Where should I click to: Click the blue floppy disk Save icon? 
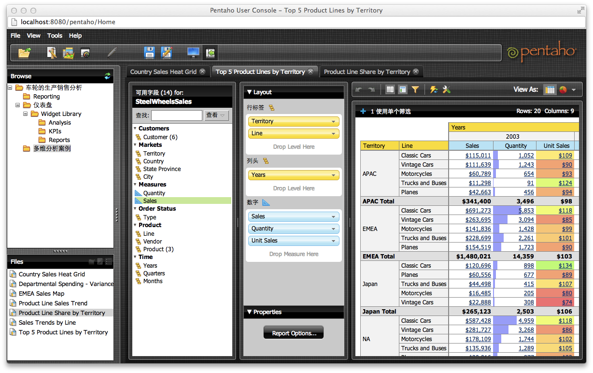tap(150, 53)
